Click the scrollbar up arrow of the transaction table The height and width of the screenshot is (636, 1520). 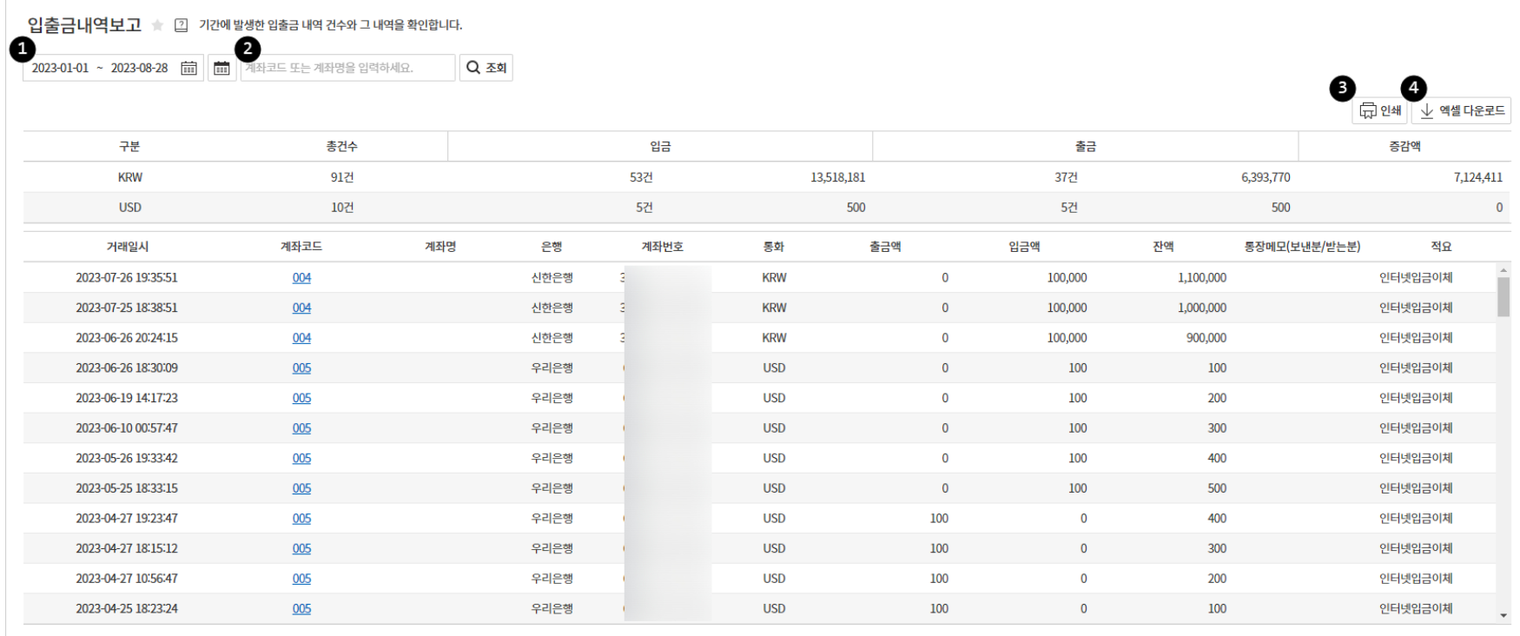1503,270
